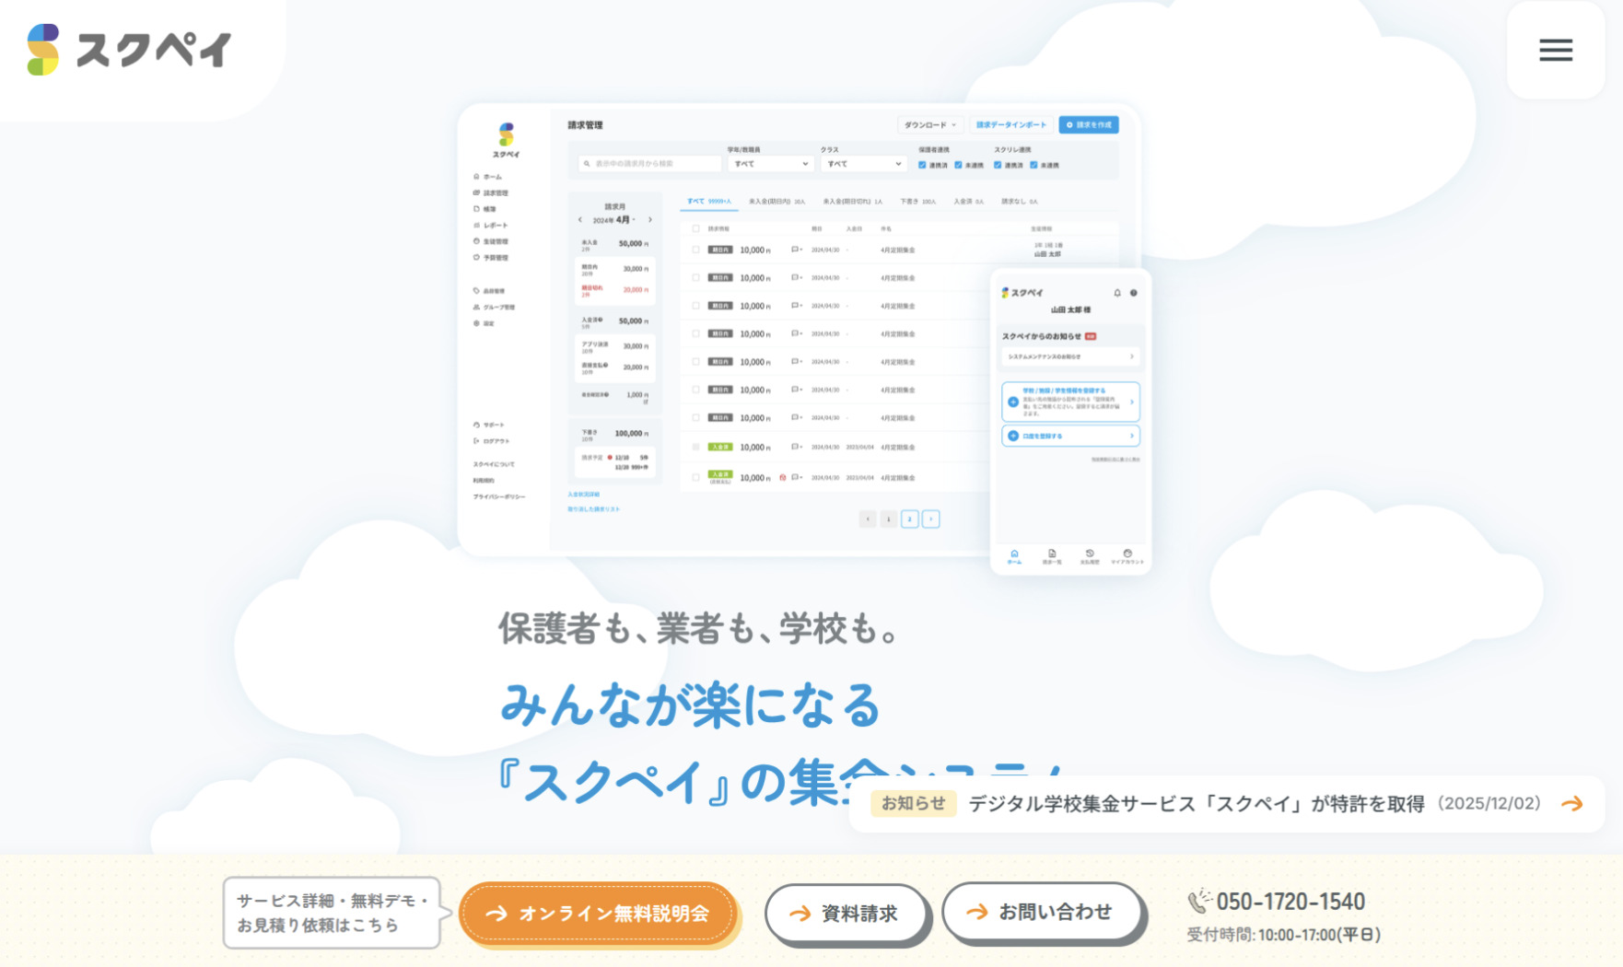Click the red icon in the last invoice row

tap(783, 477)
